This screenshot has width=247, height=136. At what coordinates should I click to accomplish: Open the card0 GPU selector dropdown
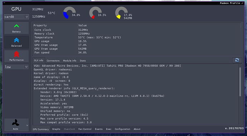click(16, 17)
